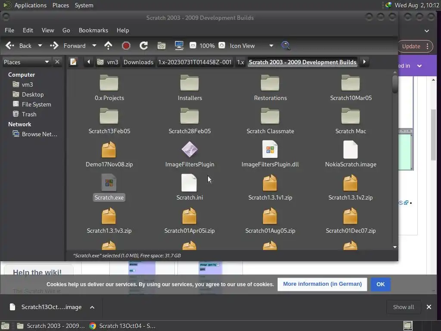Image resolution: width=441 pixels, height=331 pixels.
Task: Select Desktop in Places sidebar
Action: tap(28, 94)
